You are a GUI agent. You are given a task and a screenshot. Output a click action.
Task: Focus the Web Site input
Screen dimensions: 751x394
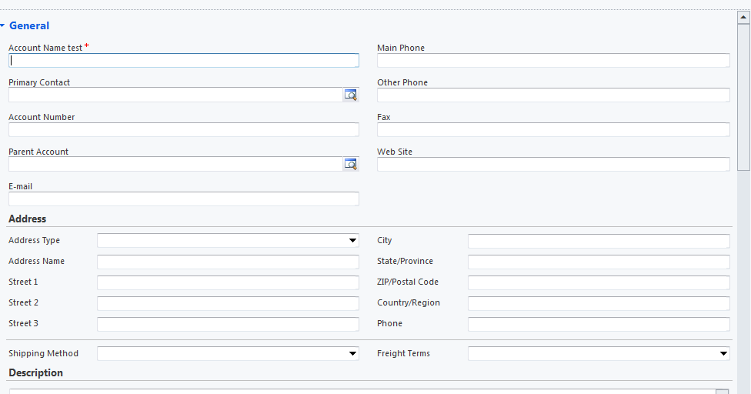[553, 164]
